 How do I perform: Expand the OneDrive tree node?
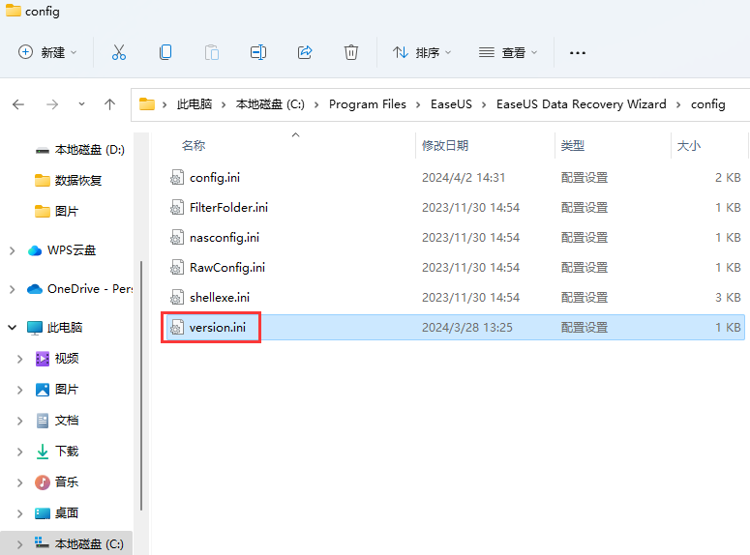(x=13, y=289)
